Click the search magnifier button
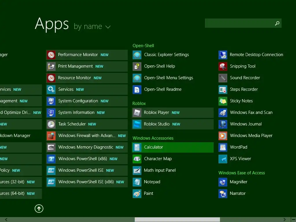Screen dimensions: 296x222 point(277,23)
